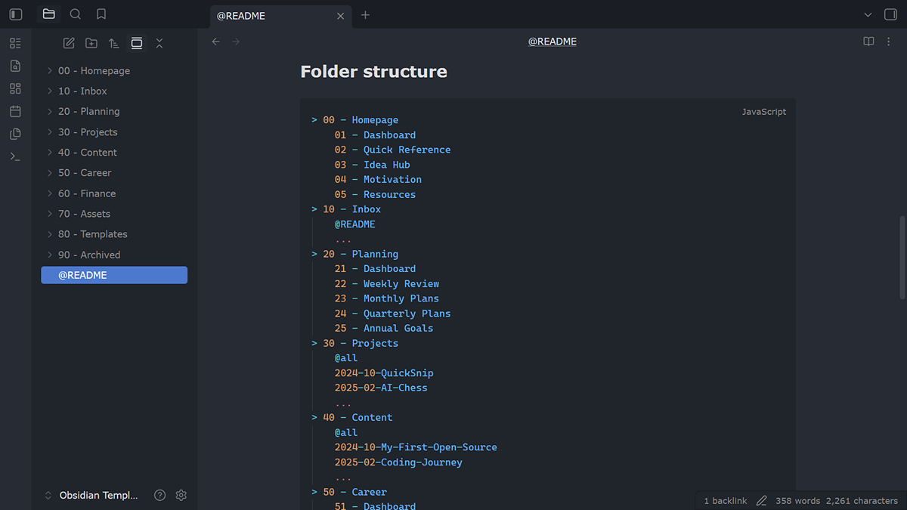Expand the 20 - Planning folder
The width and height of the screenshot is (907, 510).
pos(114,111)
